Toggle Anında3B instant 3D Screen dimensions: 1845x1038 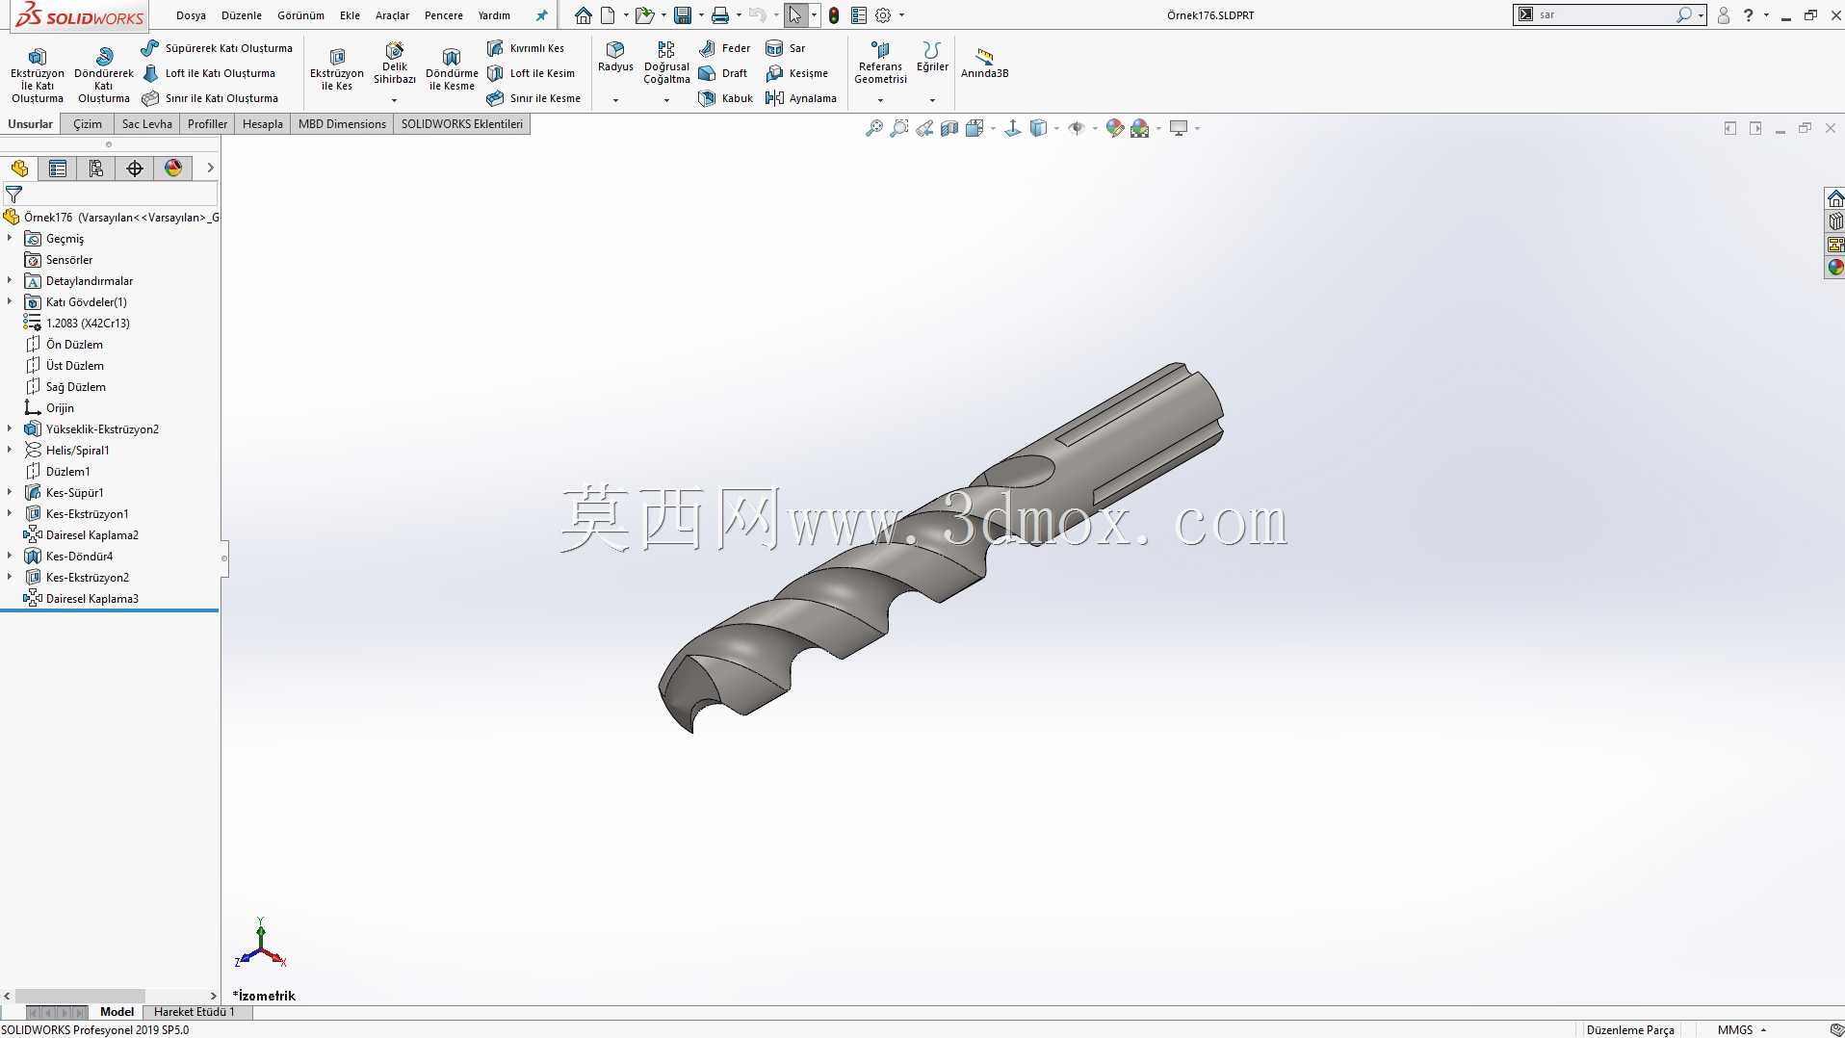(984, 64)
